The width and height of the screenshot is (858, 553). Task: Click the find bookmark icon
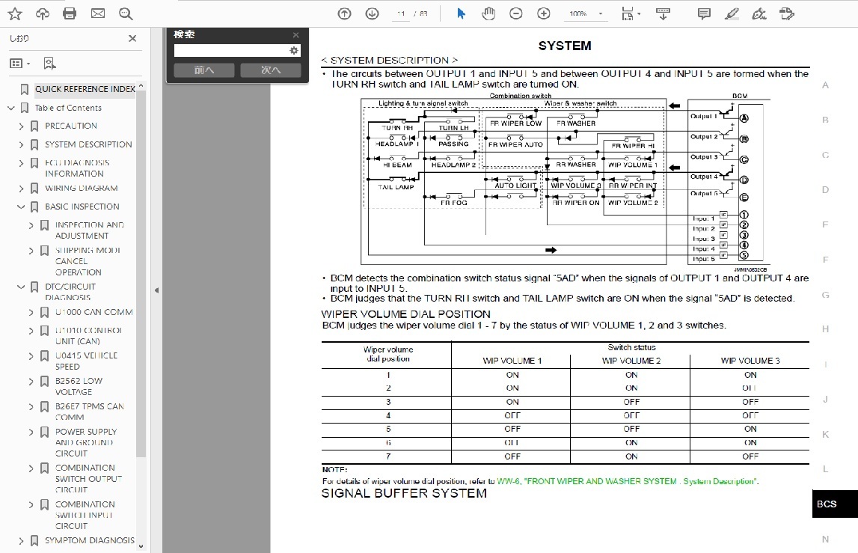[x=49, y=64]
